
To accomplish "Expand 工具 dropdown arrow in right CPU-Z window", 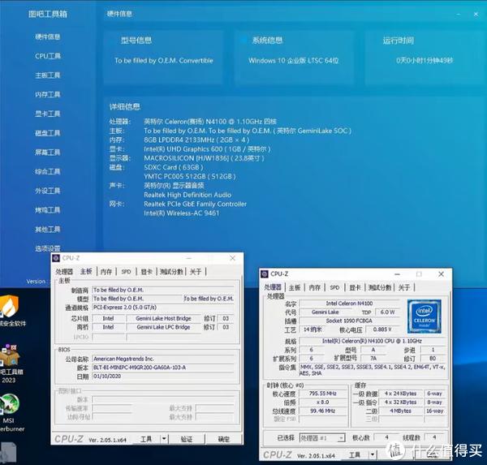I will coord(373,455).
